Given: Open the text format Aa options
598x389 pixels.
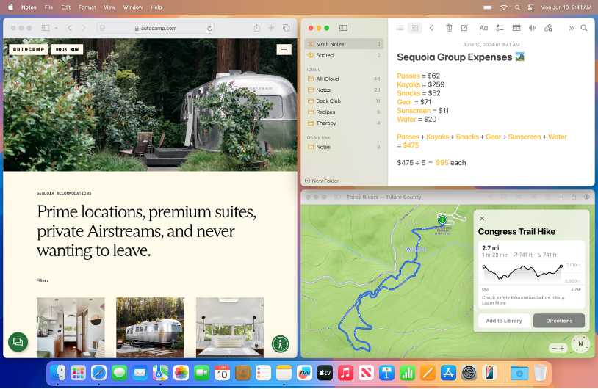Looking at the screenshot, I should 483,28.
